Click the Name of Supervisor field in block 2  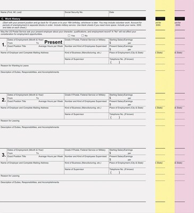click(86, 116)
